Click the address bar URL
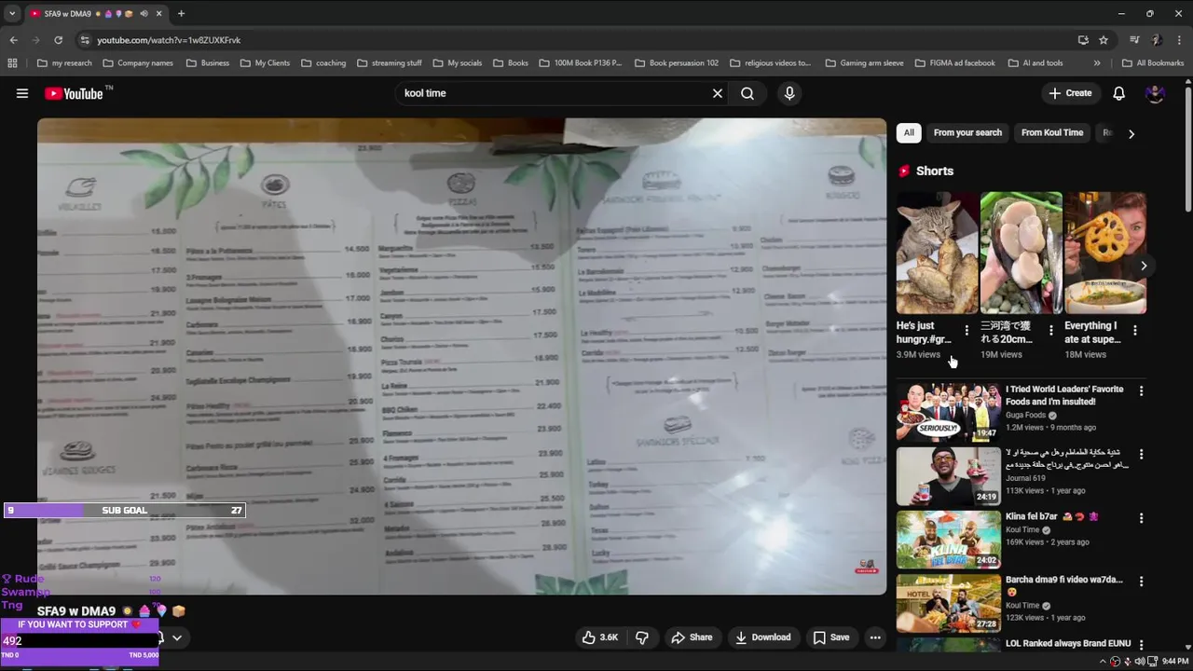 coord(169,40)
